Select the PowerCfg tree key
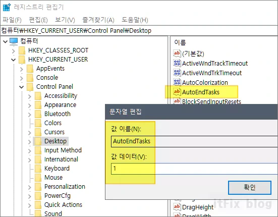 (x=58, y=196)
